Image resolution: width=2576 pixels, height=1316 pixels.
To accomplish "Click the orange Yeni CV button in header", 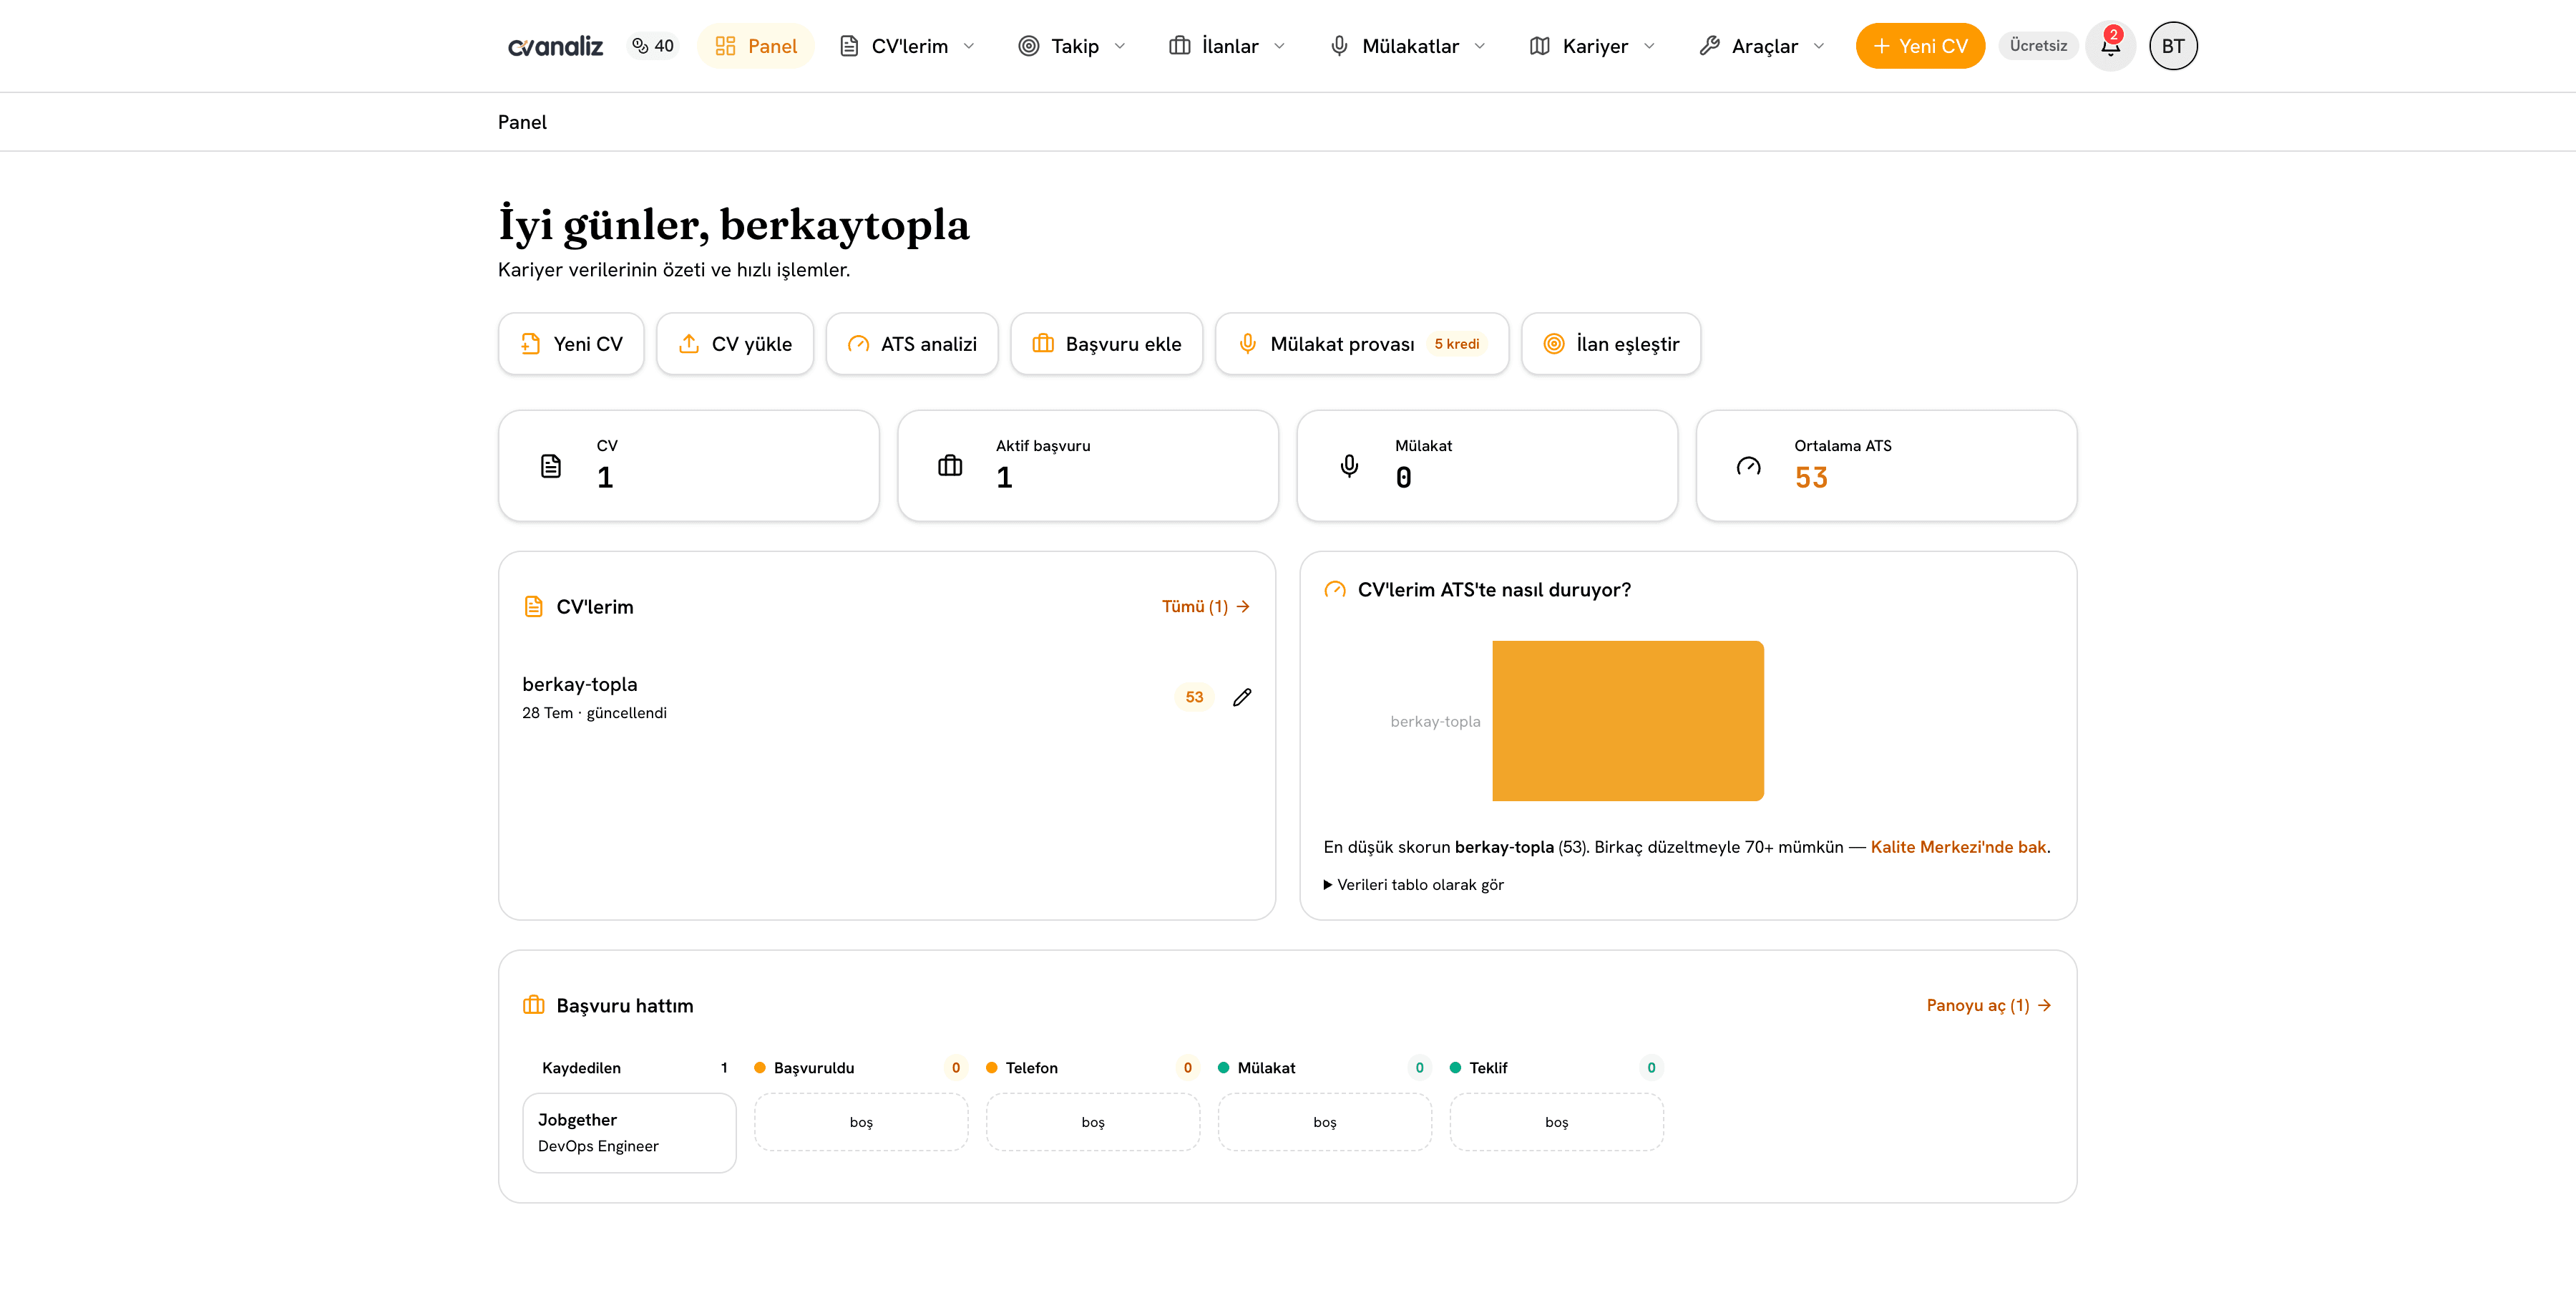I will [1920, 46].
